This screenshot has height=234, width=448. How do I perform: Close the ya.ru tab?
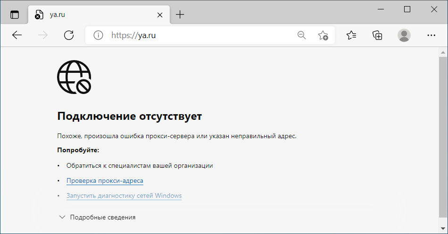(x=160, y=15)
